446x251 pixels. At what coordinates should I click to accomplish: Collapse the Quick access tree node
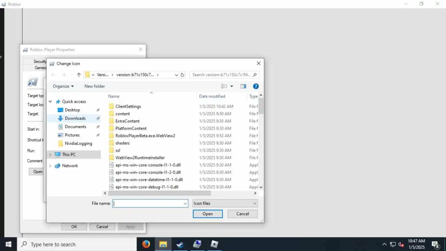tap(50, 101)
